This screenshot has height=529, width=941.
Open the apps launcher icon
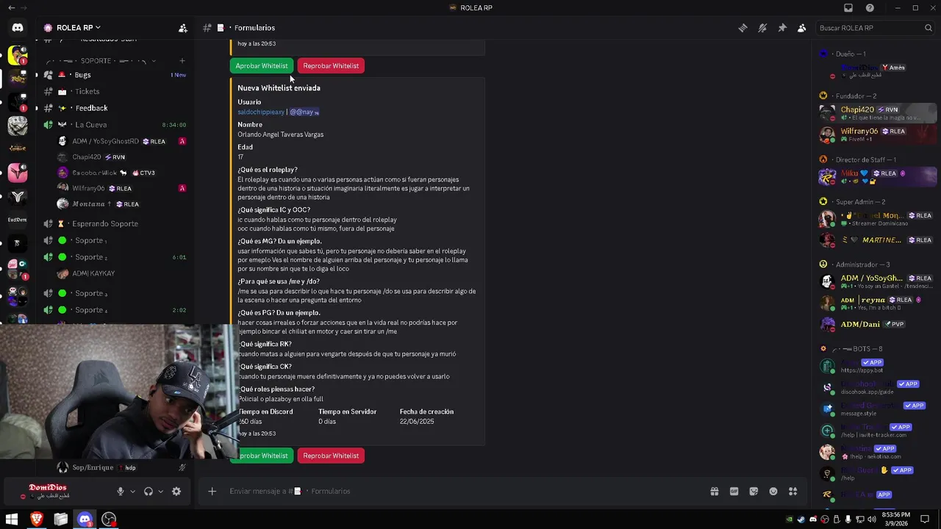[793, 492]
